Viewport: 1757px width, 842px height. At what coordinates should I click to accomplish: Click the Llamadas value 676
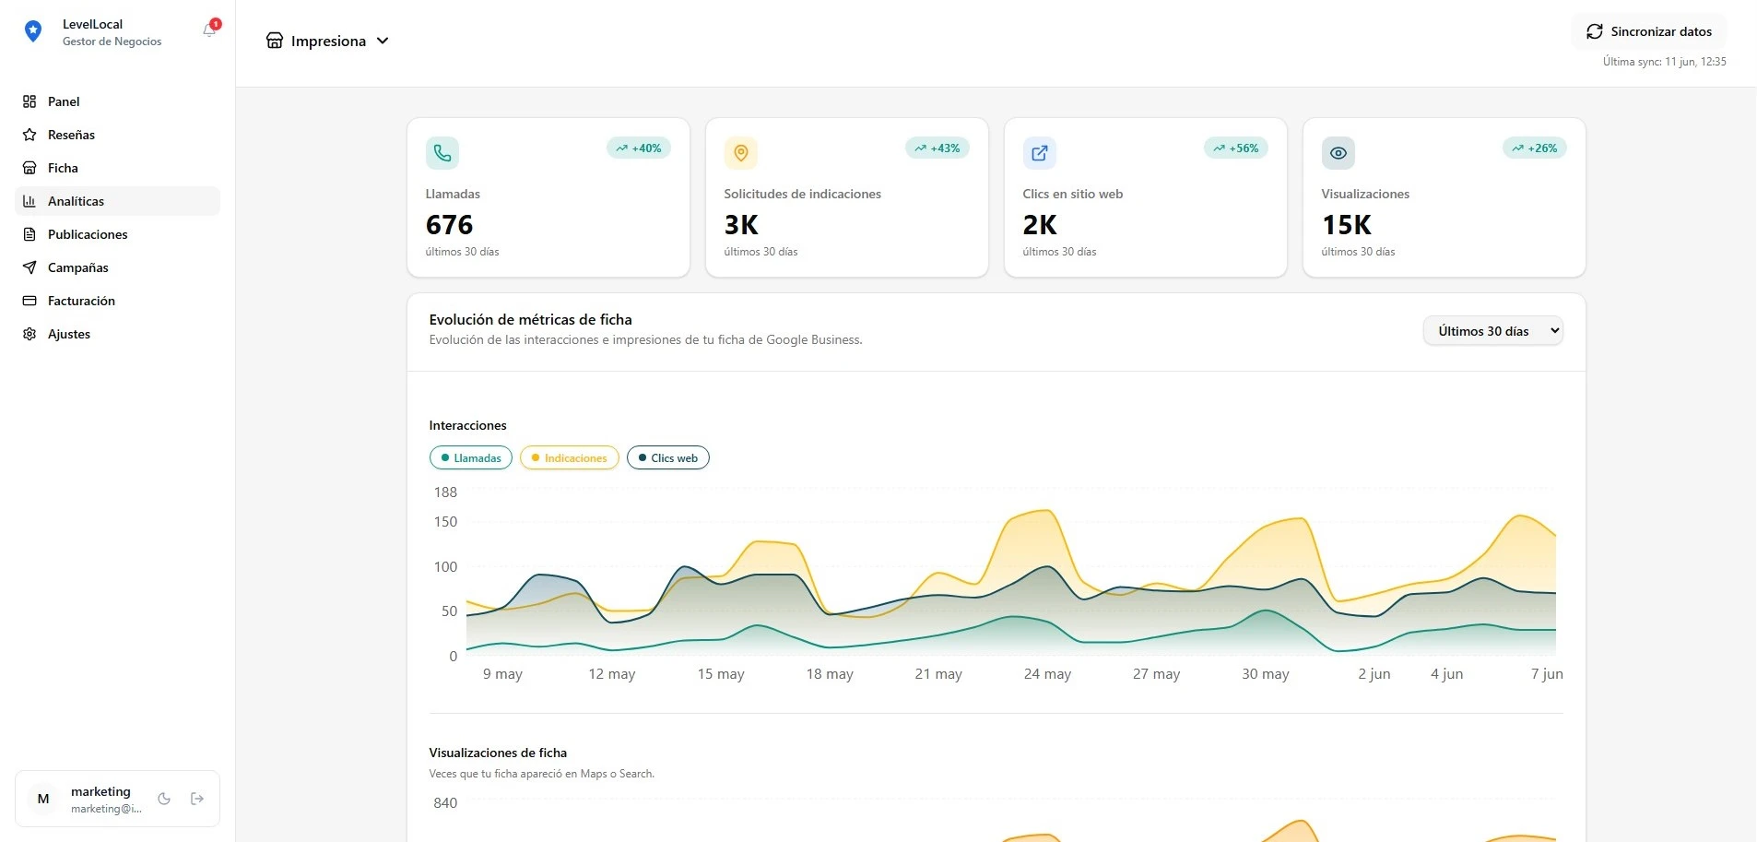449,225
